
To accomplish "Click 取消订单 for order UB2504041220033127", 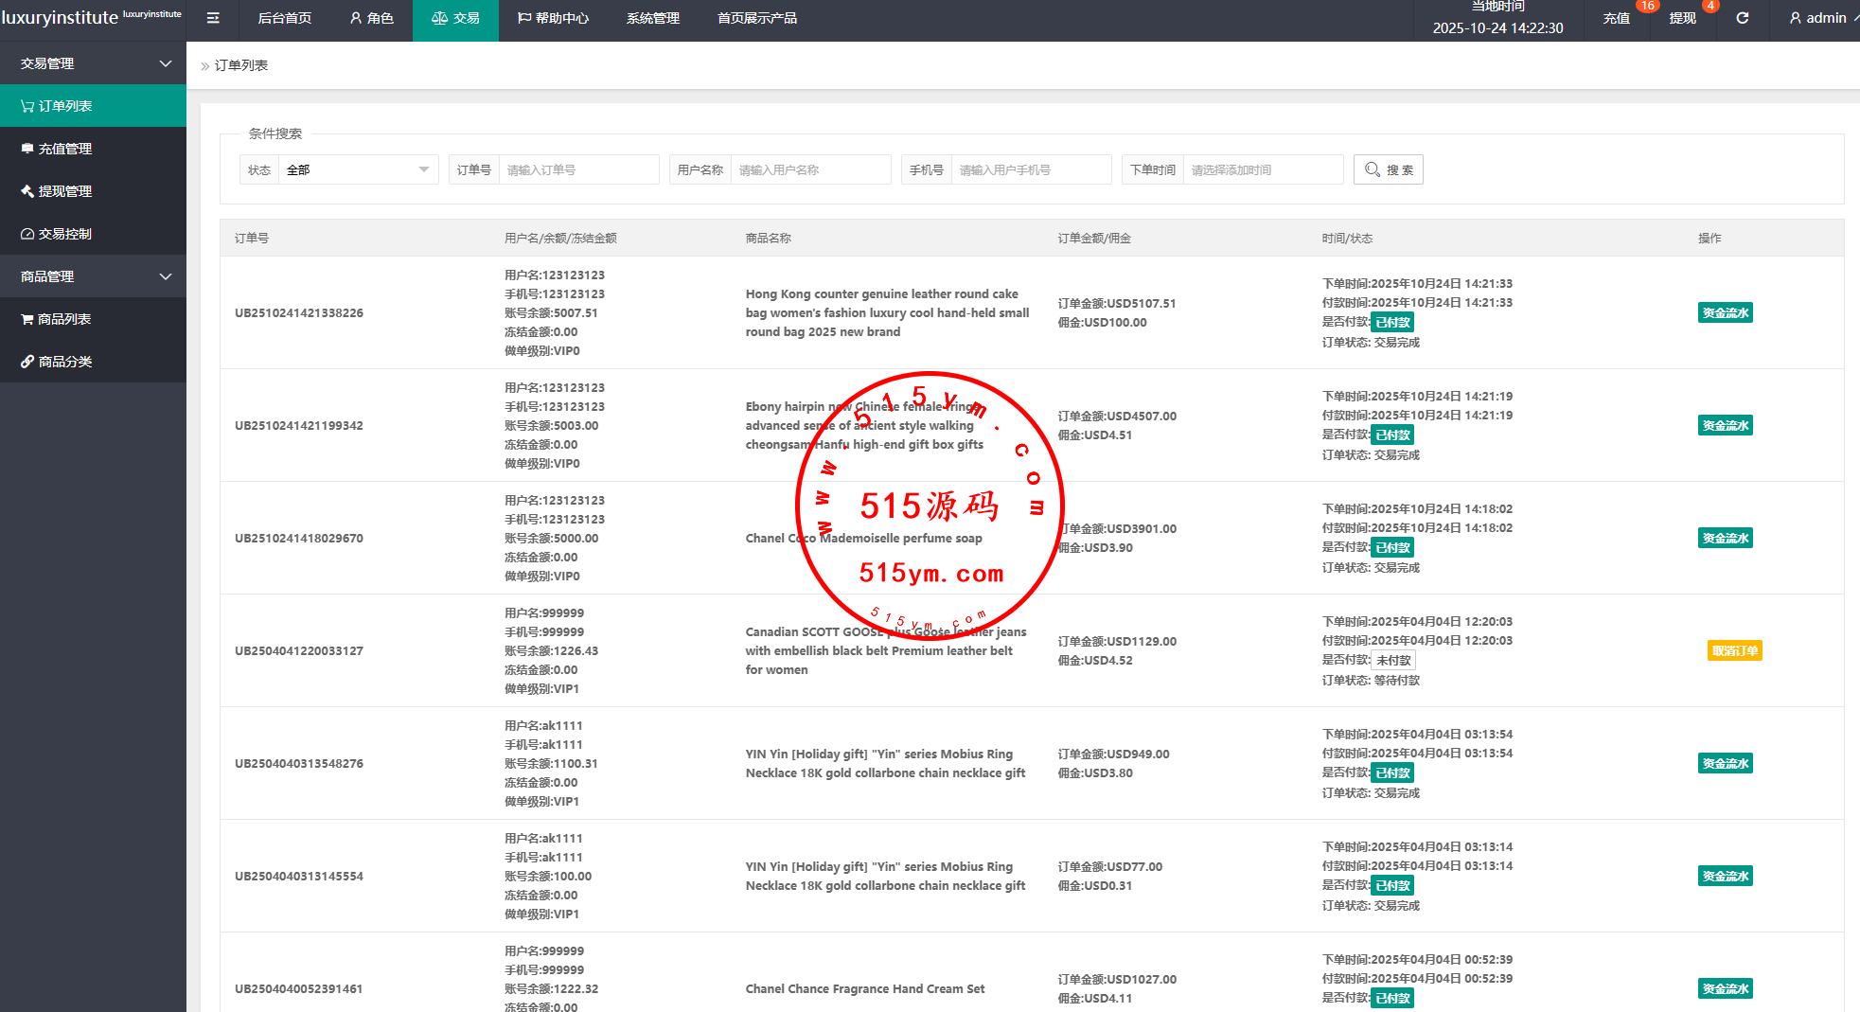I will coord(1734,651).
